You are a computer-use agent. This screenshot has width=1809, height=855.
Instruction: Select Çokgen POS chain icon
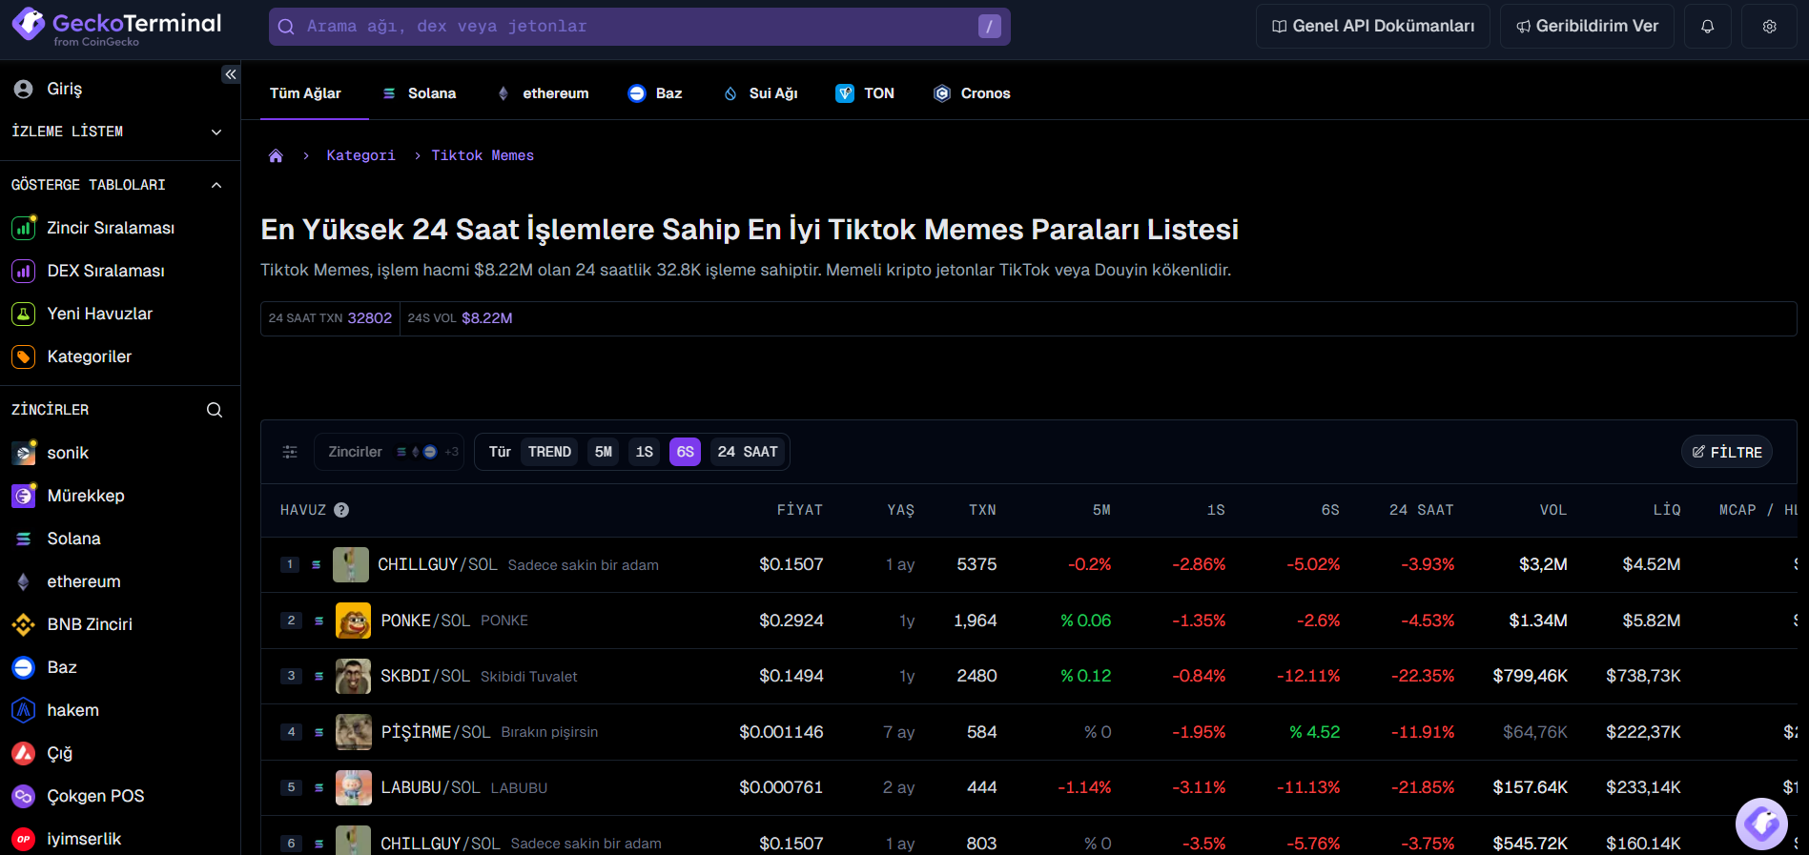(x=24, y=796)
